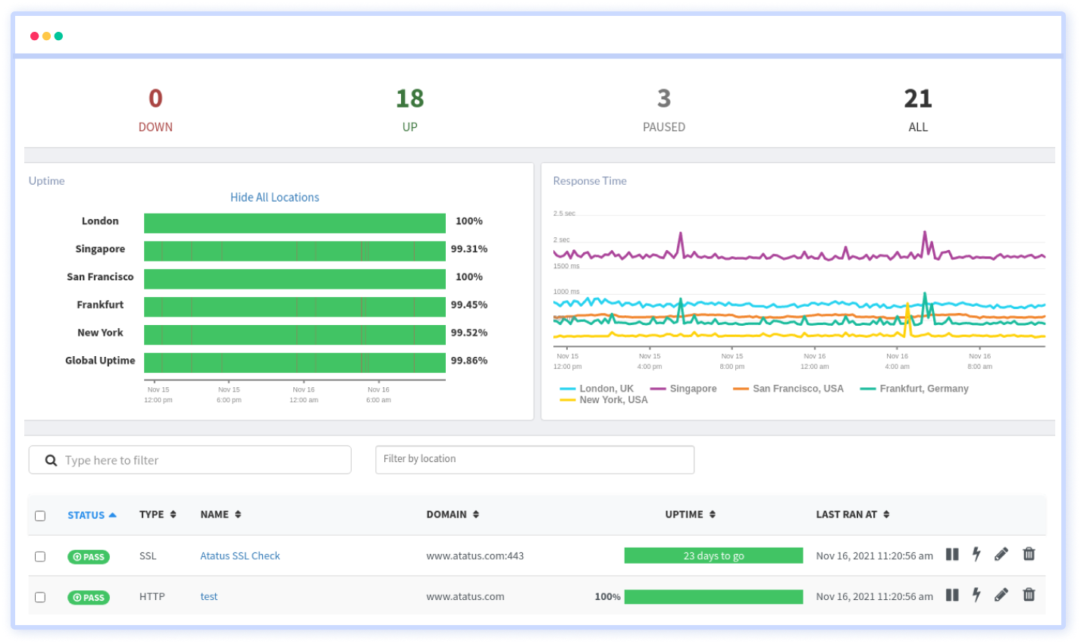Screen dimensions: 1081x644
Task: Click the Hide All Locations link
Action: [274, 197]
